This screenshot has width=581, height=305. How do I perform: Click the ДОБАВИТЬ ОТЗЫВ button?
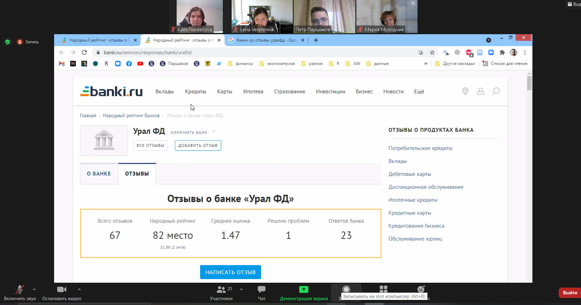(198, 145)
